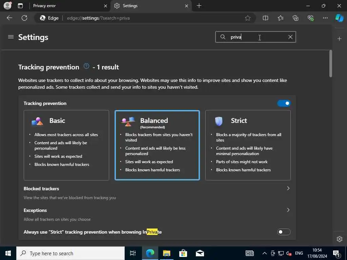This screenshot has width=347, height=260.
Task: Click the network tray icon
Action: tap(281, 253)
